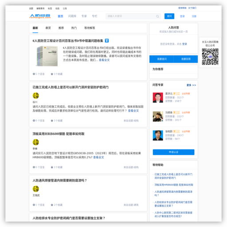Click reply bubble icon on HRB600钢筋 question
Viewport: 227px width, 227px height.
click(x=34, y=167)
